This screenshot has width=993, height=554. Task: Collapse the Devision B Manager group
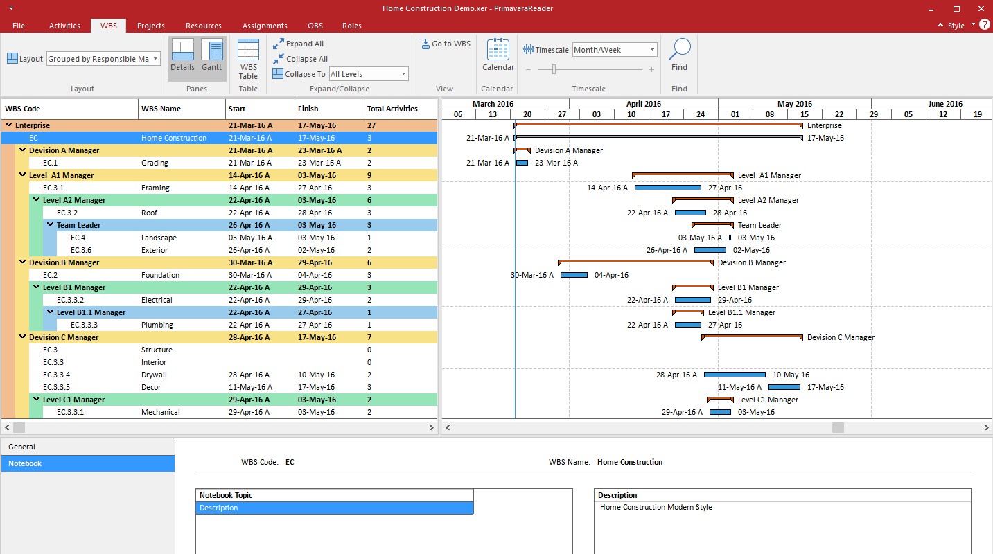(x=23, y=262)
